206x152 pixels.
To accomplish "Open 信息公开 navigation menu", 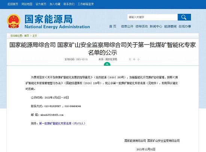I will pos(127,27).
